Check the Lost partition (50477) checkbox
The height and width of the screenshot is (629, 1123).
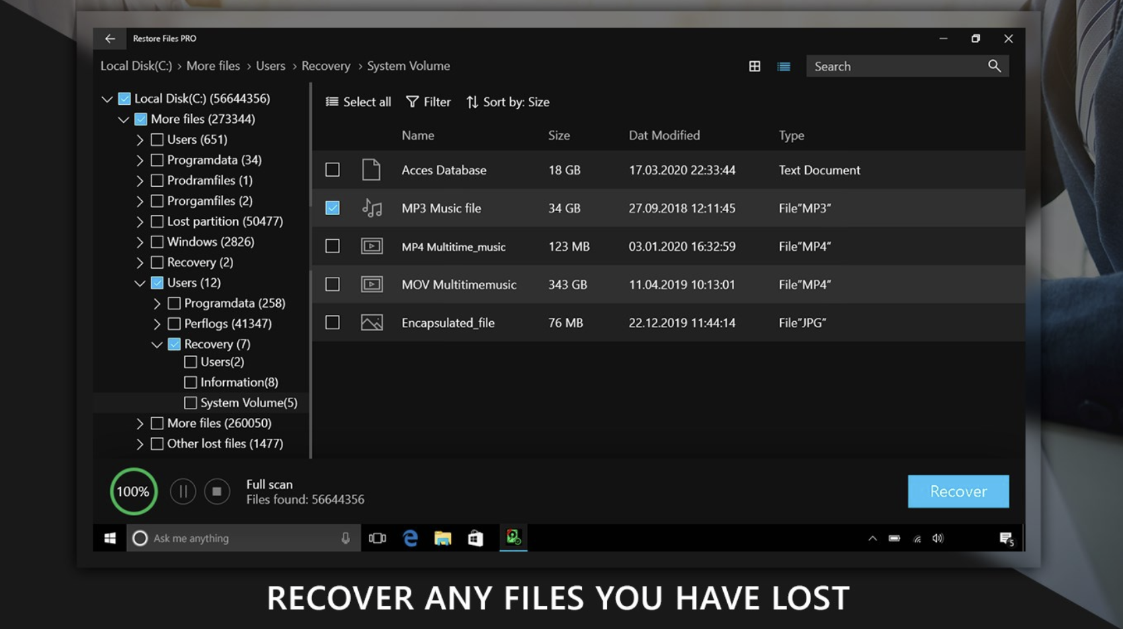(157, 222)
